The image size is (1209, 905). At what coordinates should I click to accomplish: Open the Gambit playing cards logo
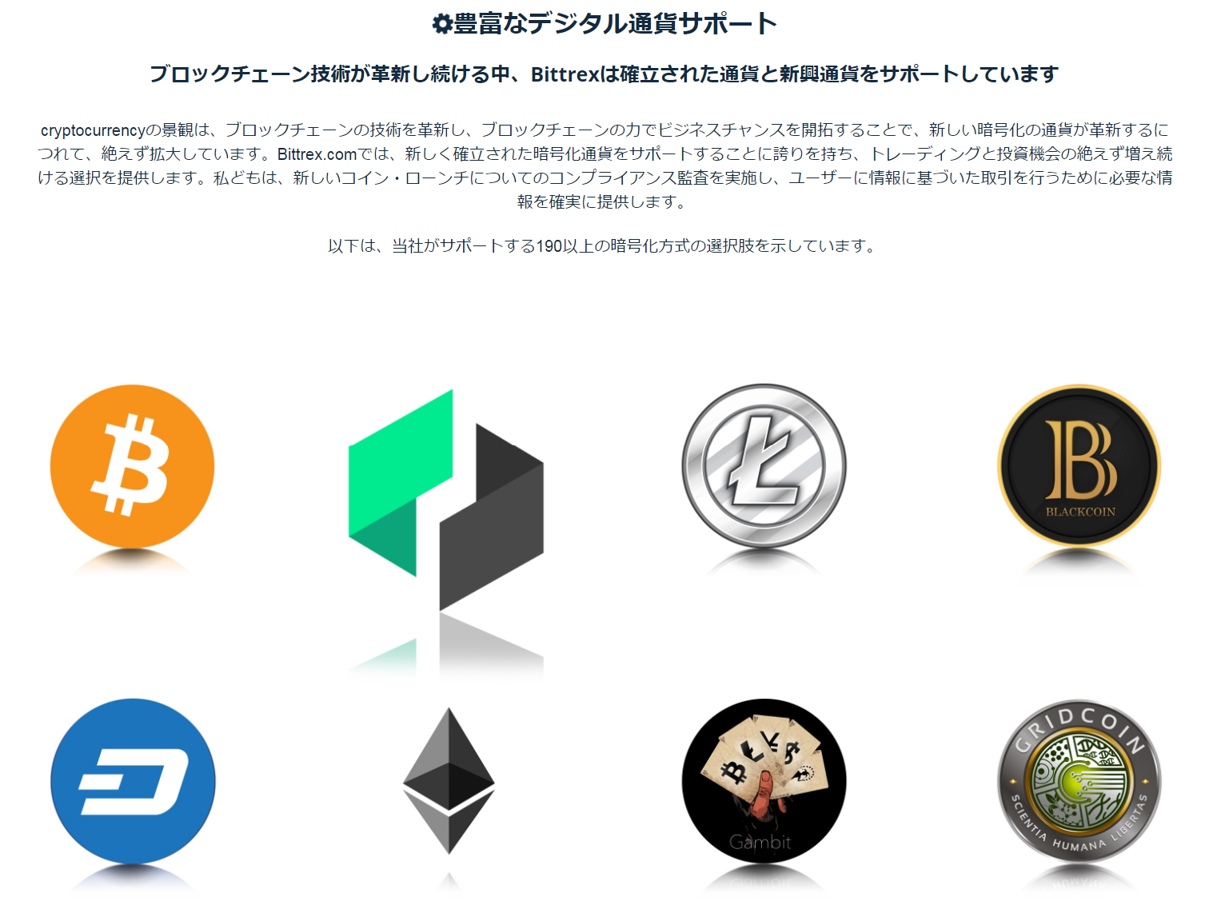(764, 781)
